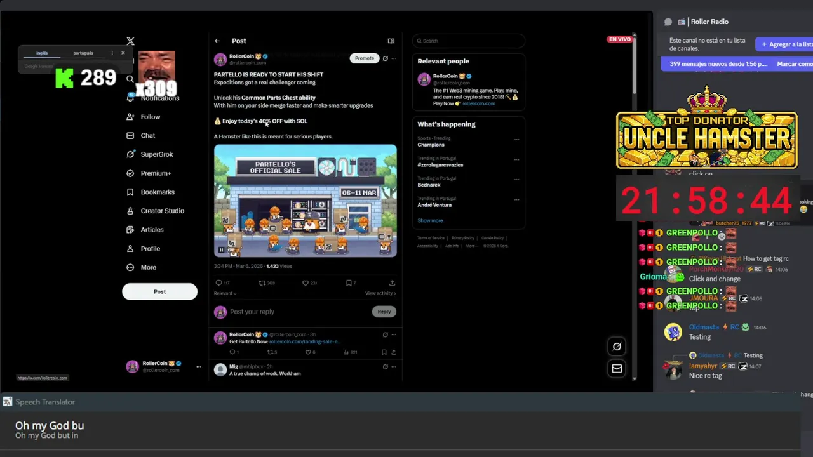
Task: Open account switcher dots beside RollerCoin account
Action: pyautogui.click(x=199, y=367)
